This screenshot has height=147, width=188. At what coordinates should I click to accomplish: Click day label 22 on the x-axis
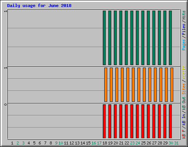pos(127,143)
